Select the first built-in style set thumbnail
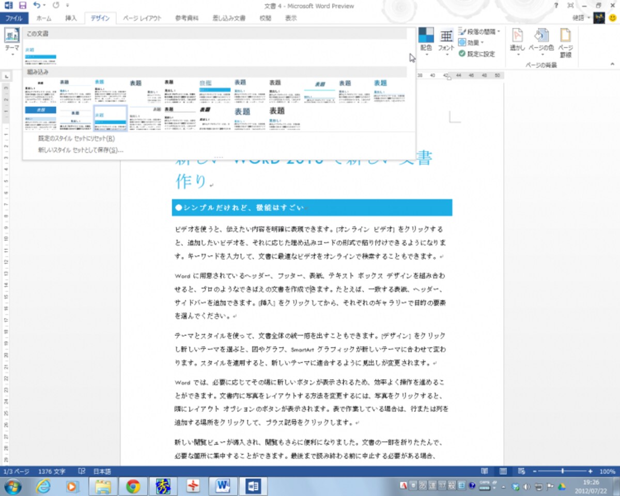This screenshot has height=496, width=620. click(40, 90)
